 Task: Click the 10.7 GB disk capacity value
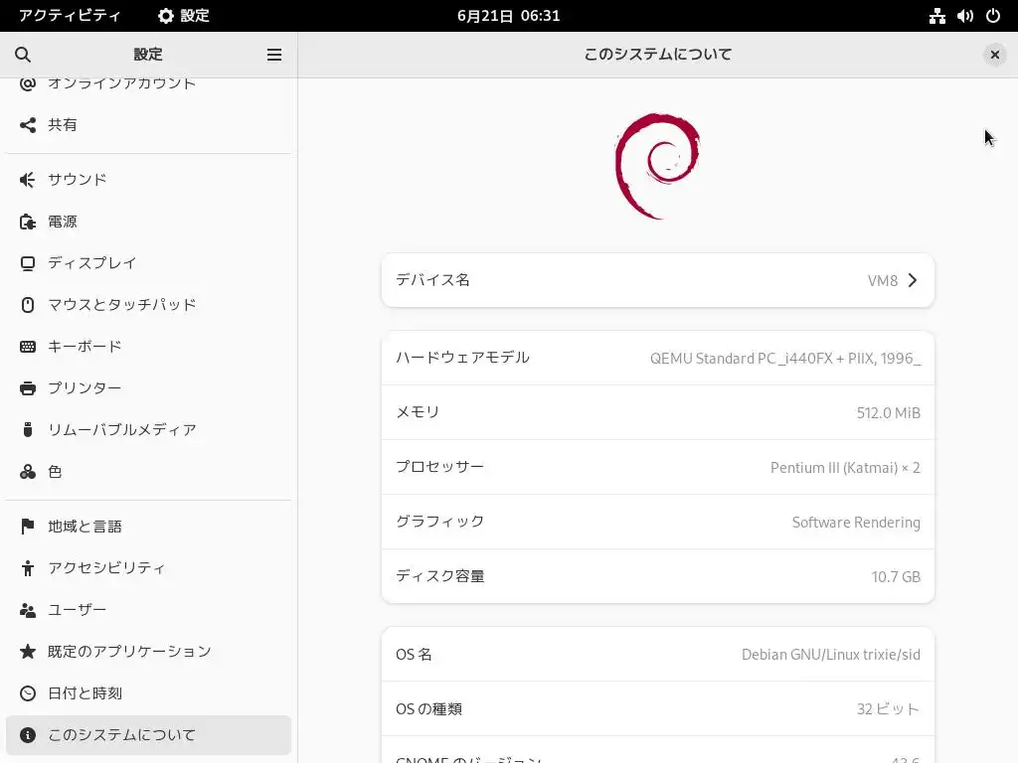point(896,577)
